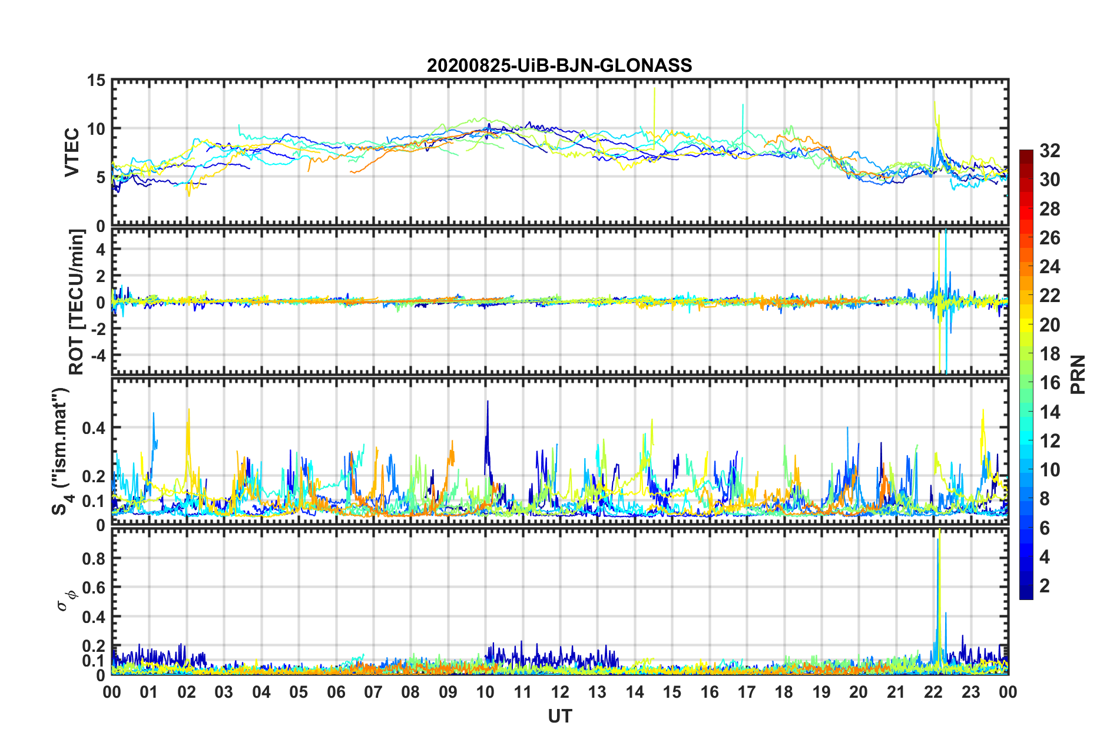
Task: Click the plot title "20200825-UiB-BJN-GLONASS"
Action: click(x=559, y=65)
